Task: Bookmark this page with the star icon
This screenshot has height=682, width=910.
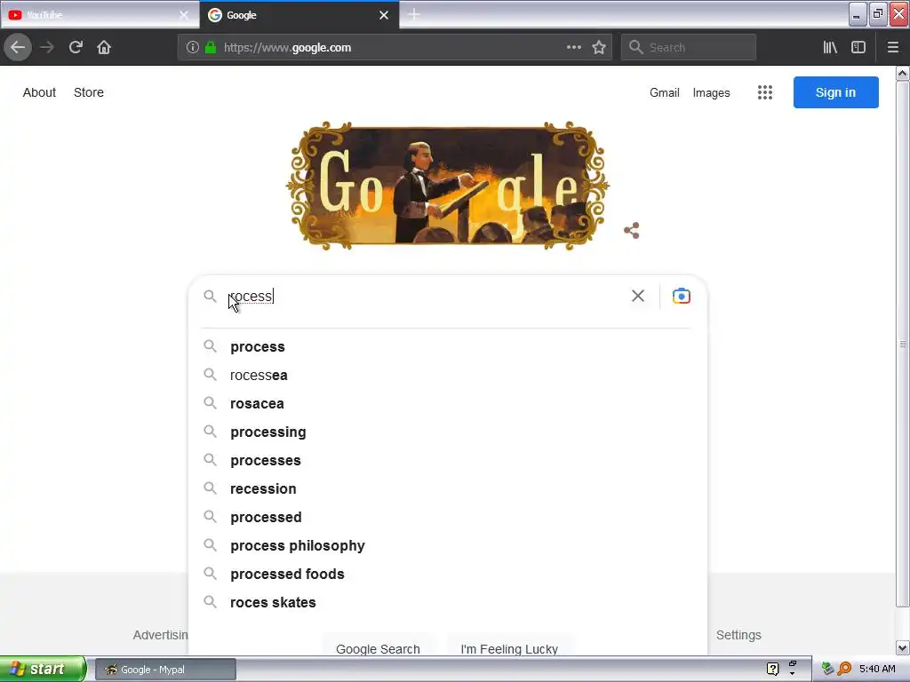Action: [599, 47]
